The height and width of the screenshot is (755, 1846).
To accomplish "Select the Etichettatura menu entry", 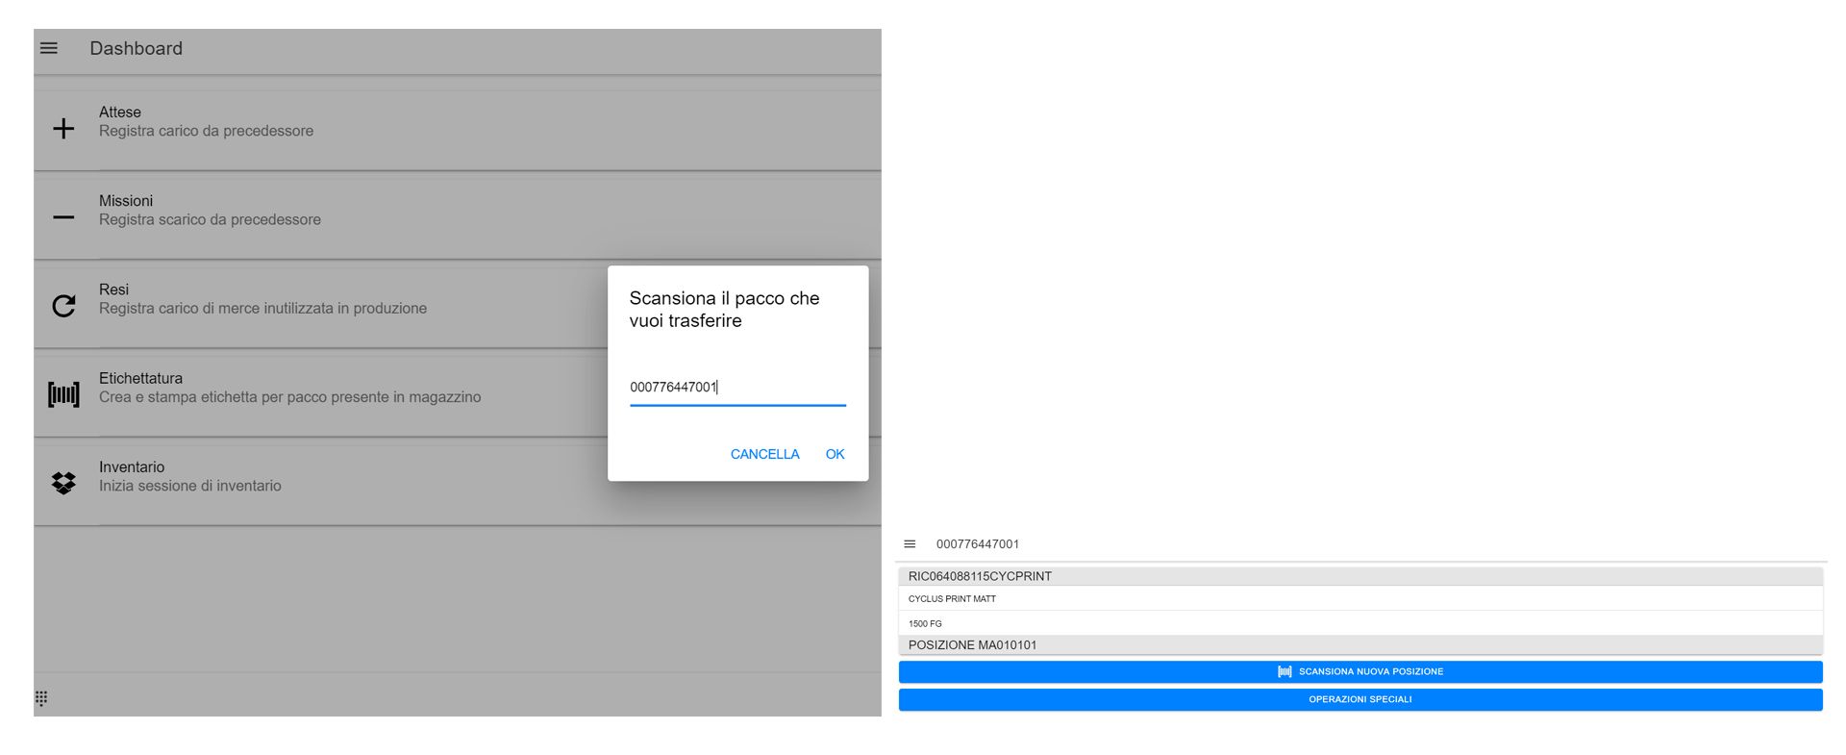I will pyautogui.click(x=458, y=394).
